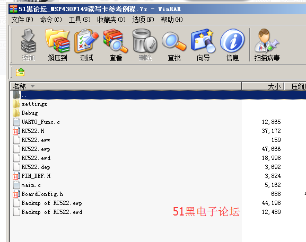
Task: Open the 命令(C) menu
Action: [x=51, y=20]
